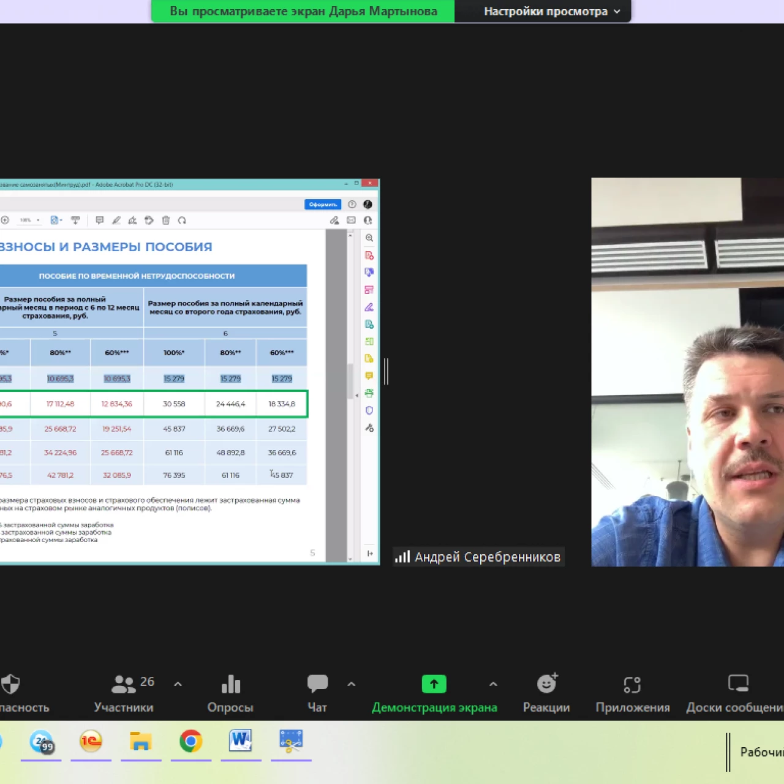Open taskbar app with 99 badge
This screenshot has height=784, width=784.
coord(42,741)
